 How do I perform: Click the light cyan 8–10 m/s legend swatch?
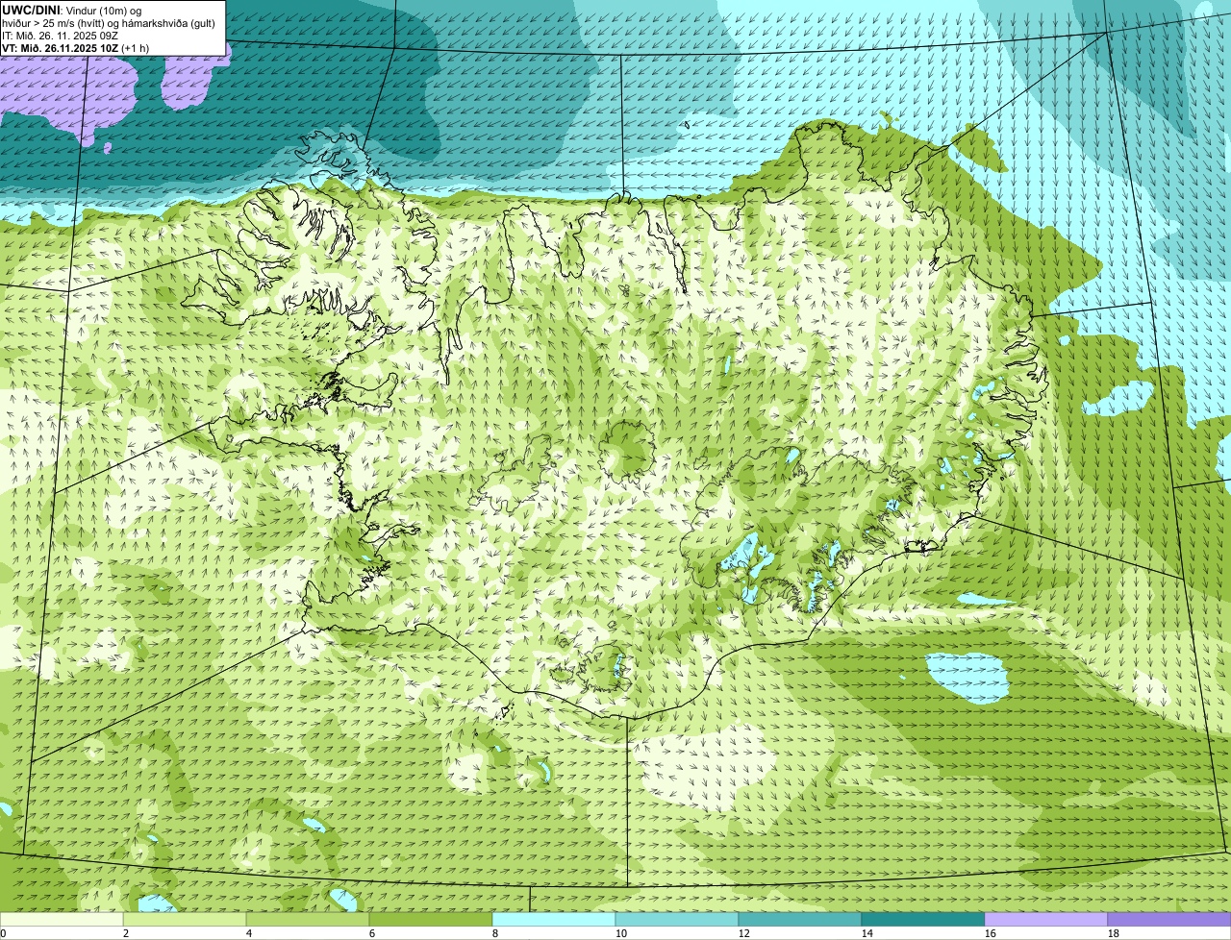pos(554,920)
